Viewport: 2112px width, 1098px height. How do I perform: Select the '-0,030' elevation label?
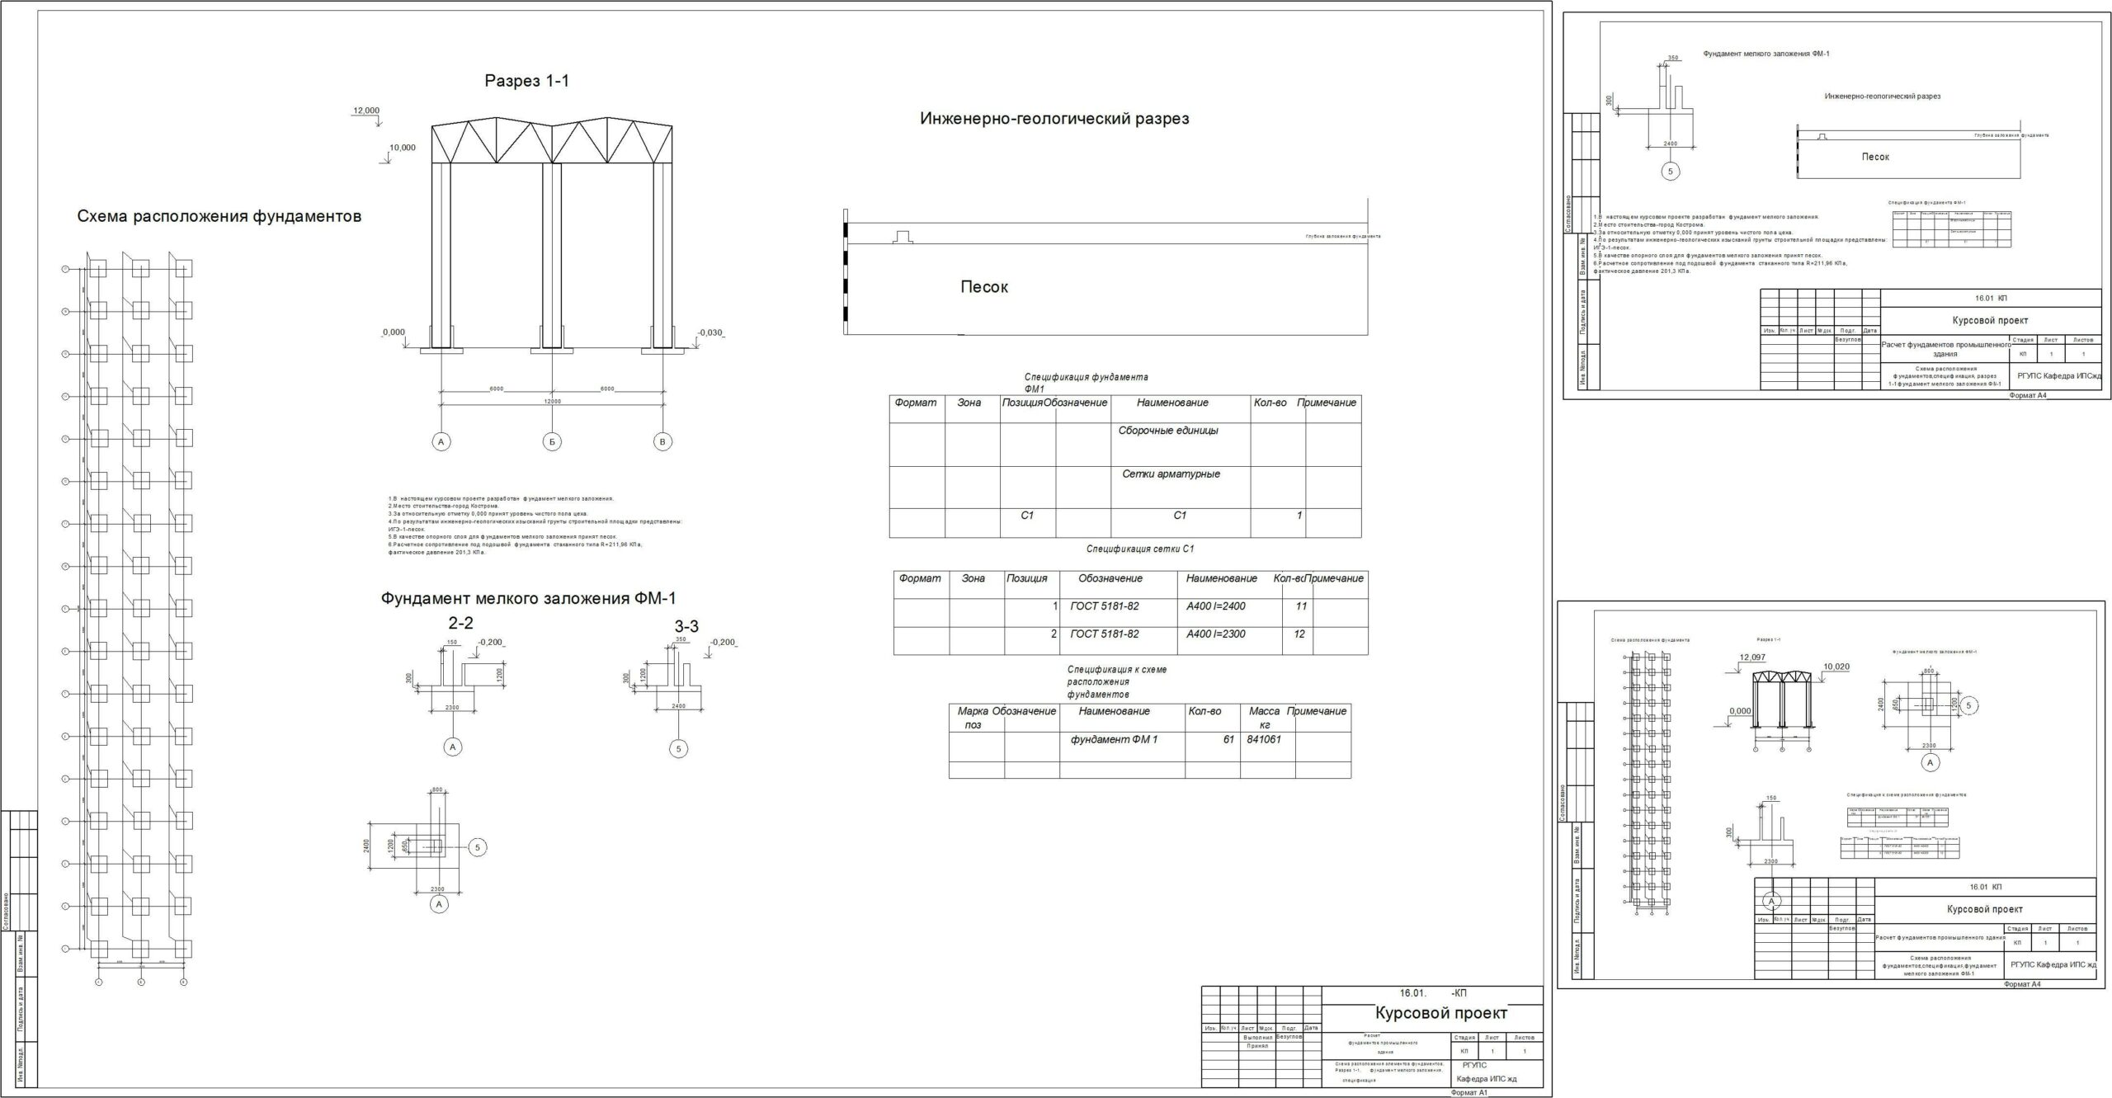coord(709,332)
